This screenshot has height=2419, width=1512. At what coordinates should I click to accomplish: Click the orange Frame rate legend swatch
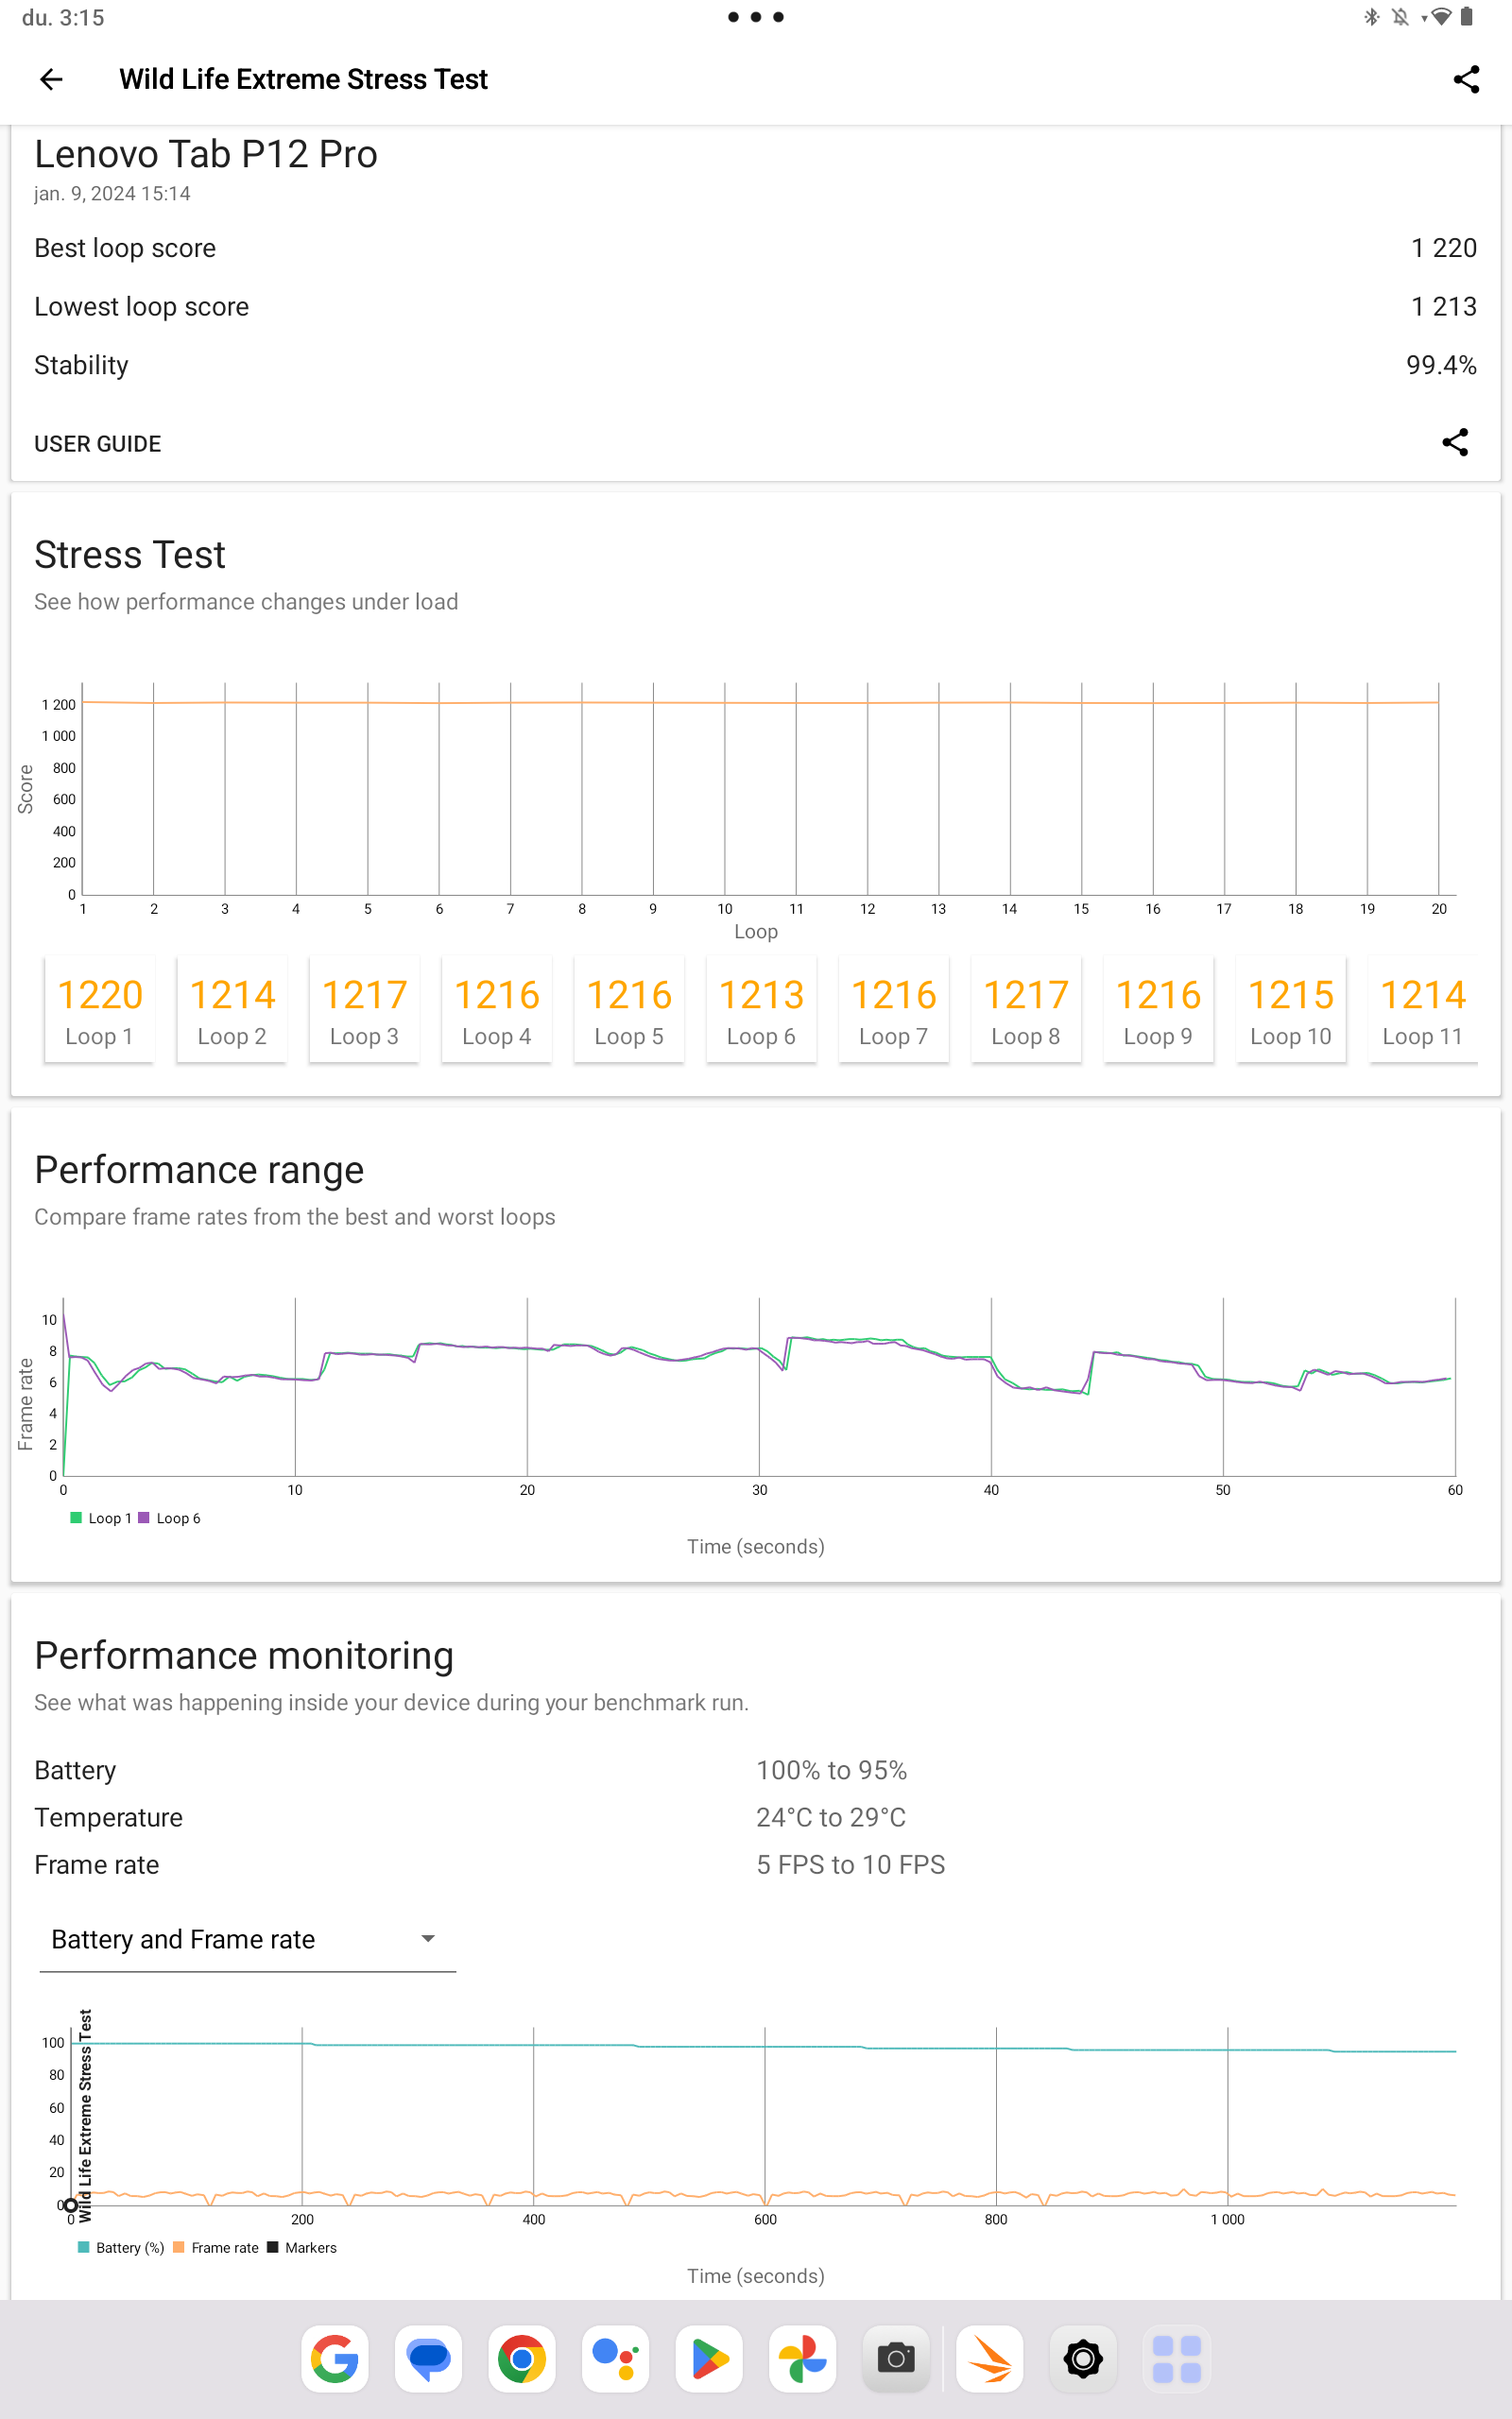point(179,2247)
